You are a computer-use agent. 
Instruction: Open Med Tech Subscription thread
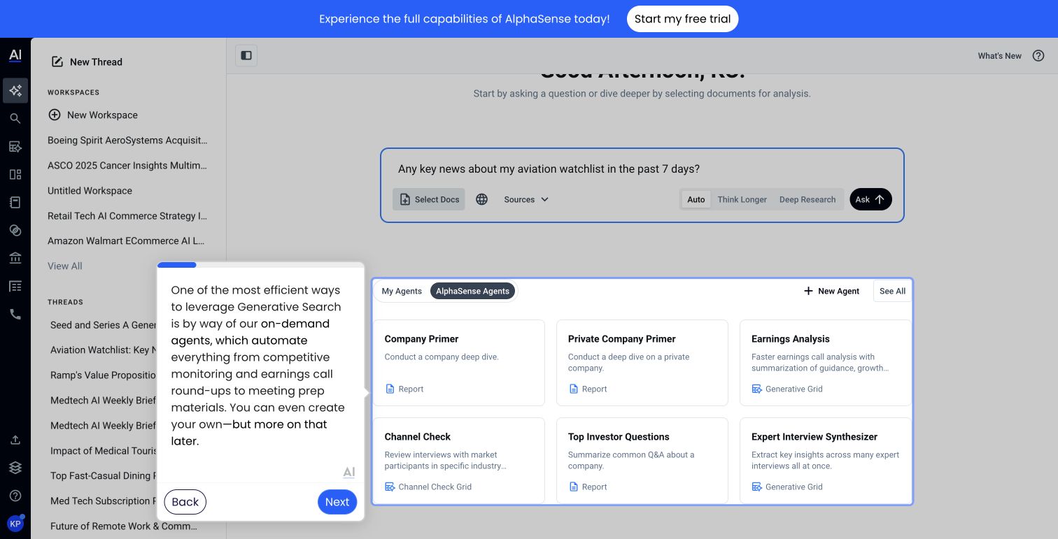[x=102, y=501]
